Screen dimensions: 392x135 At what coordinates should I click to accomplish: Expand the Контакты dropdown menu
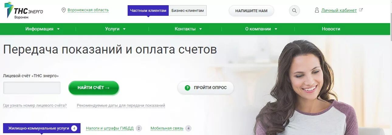tap(188, 29)
